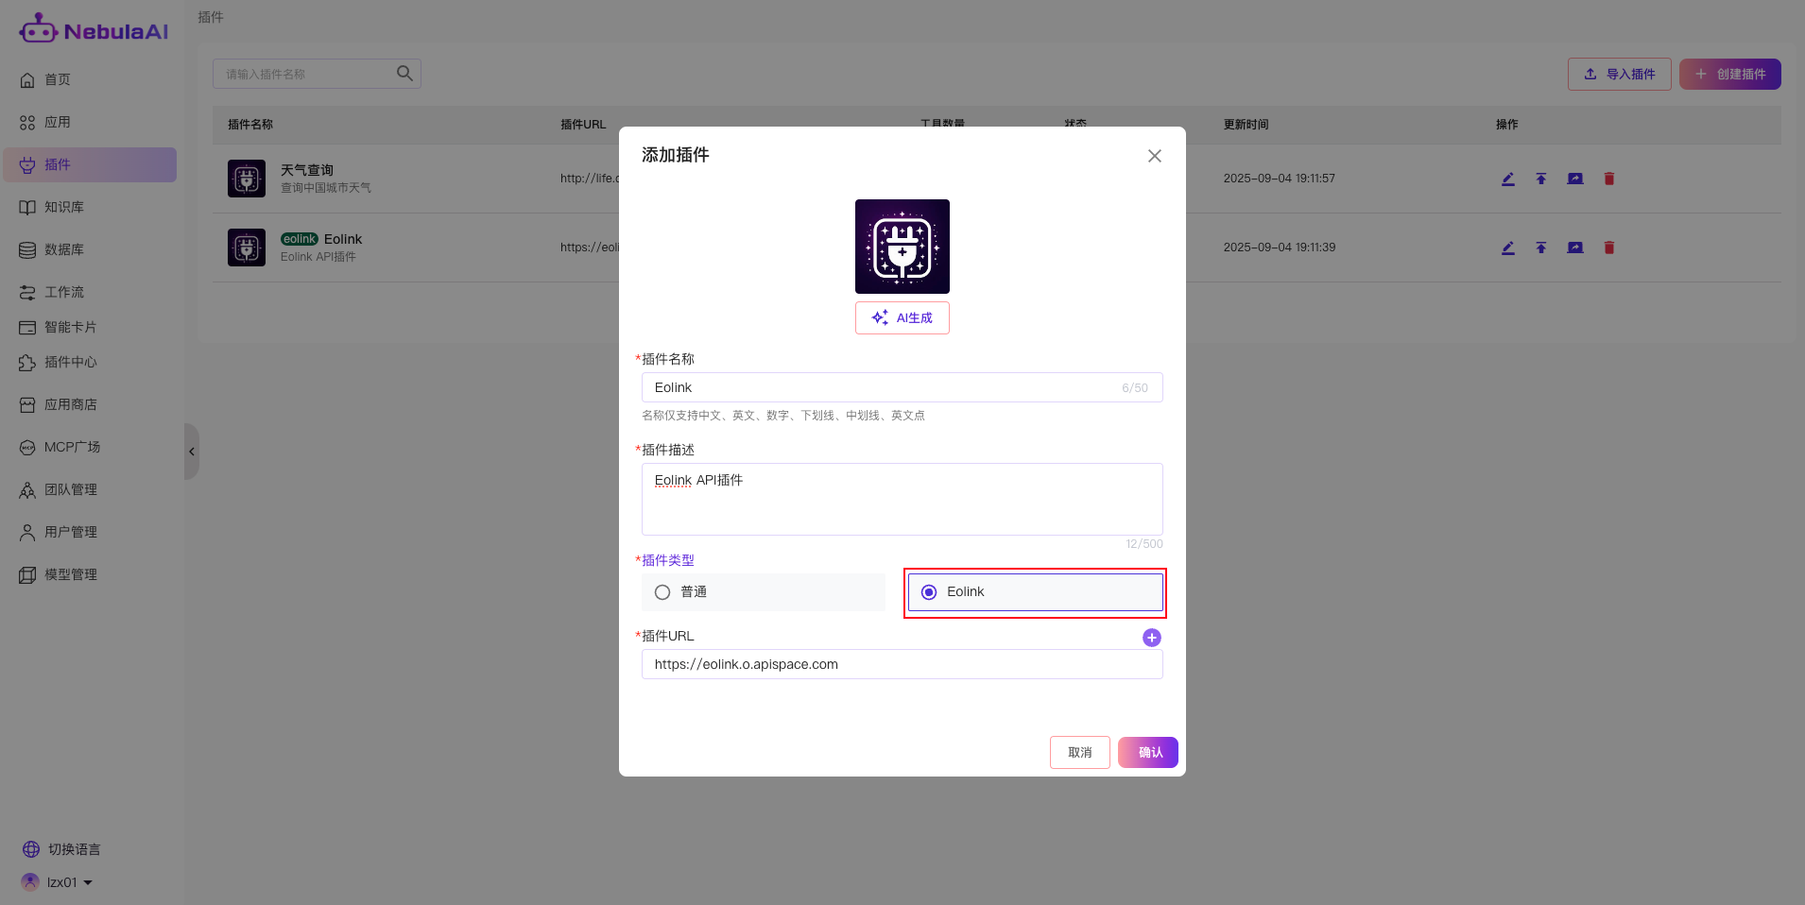
Task: Click the share icon for Eolink row
Action: [1575, 248]
